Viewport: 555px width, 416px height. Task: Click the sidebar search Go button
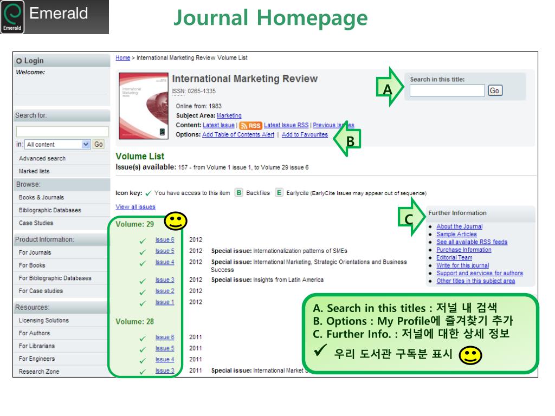coord(99,144)
